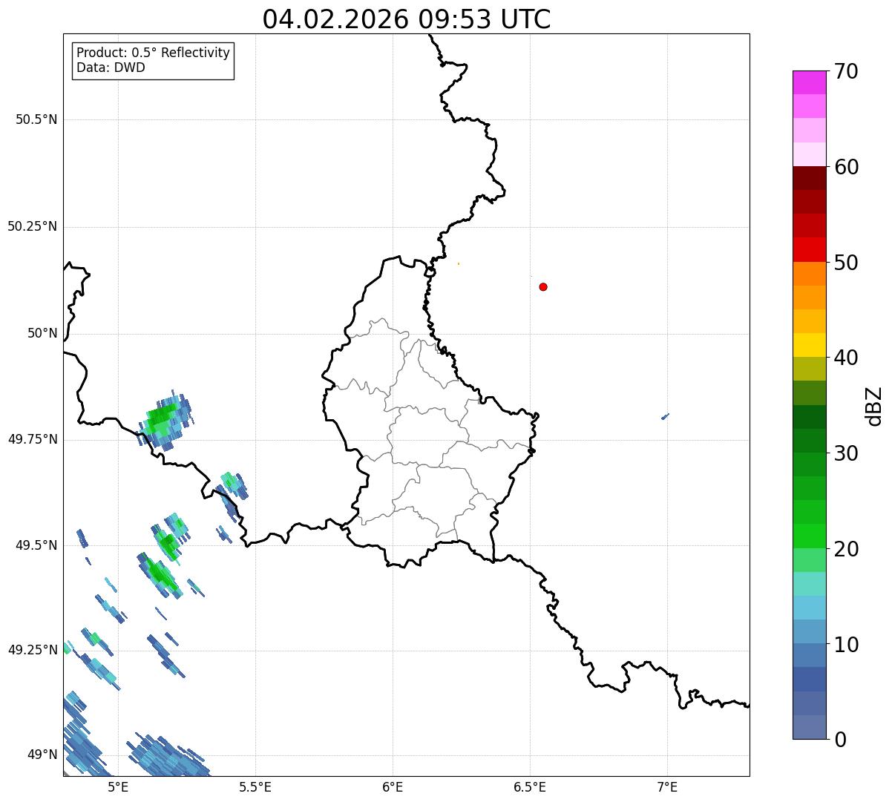892x802 pixels.
Task: Click the 6°E longitude label
Action: (393, 786)
